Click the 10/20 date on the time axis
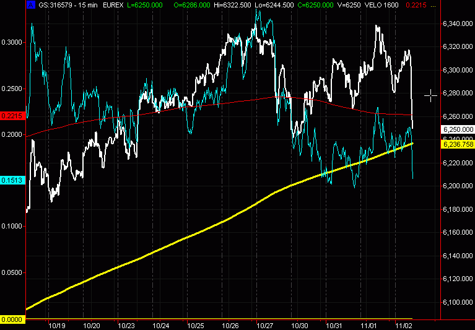Screen dimensions: 475x330 (92, 326)
